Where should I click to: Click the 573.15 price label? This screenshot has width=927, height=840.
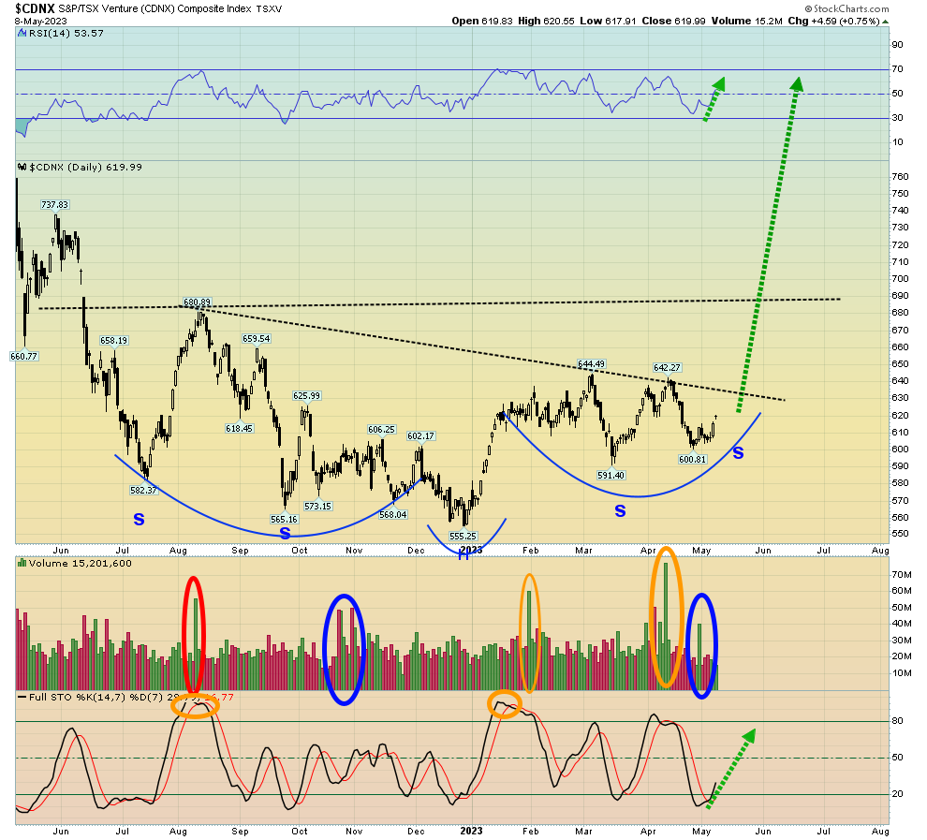click(317, 506)
